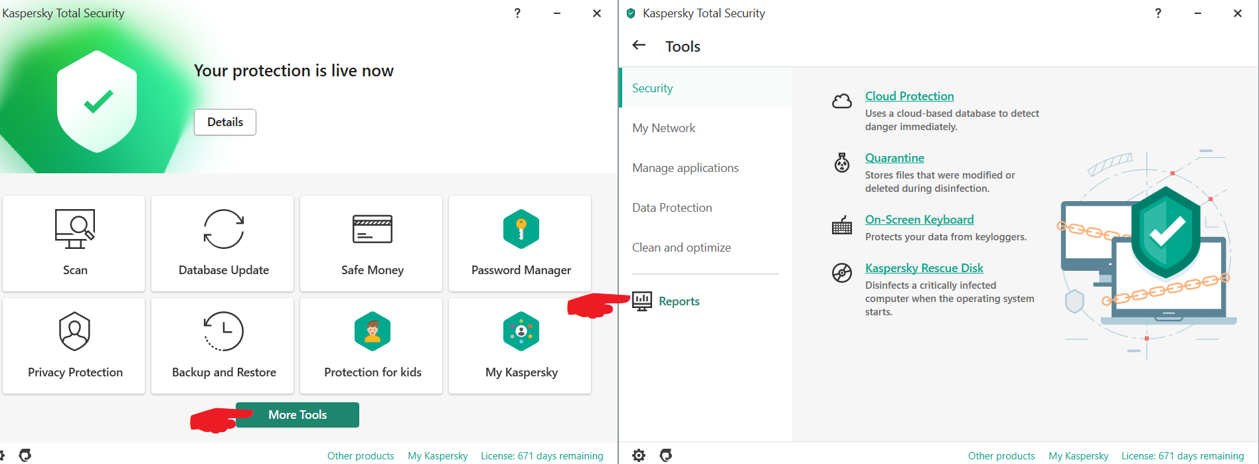Click the Privacy Protection tile label

(x=75, y=372)
